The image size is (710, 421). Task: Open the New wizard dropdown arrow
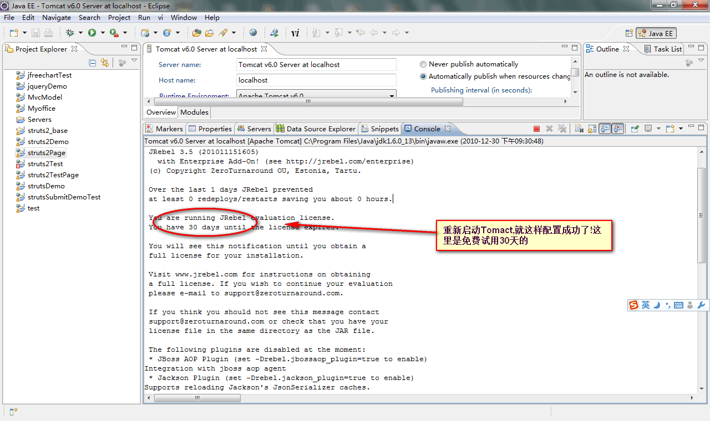(x=23, y=33)
